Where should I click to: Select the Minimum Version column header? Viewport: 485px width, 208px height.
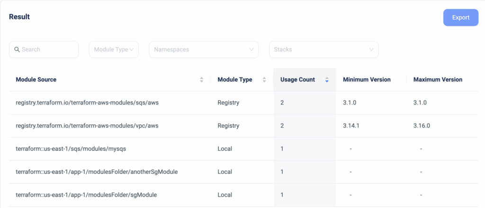(x=367, y=80)
